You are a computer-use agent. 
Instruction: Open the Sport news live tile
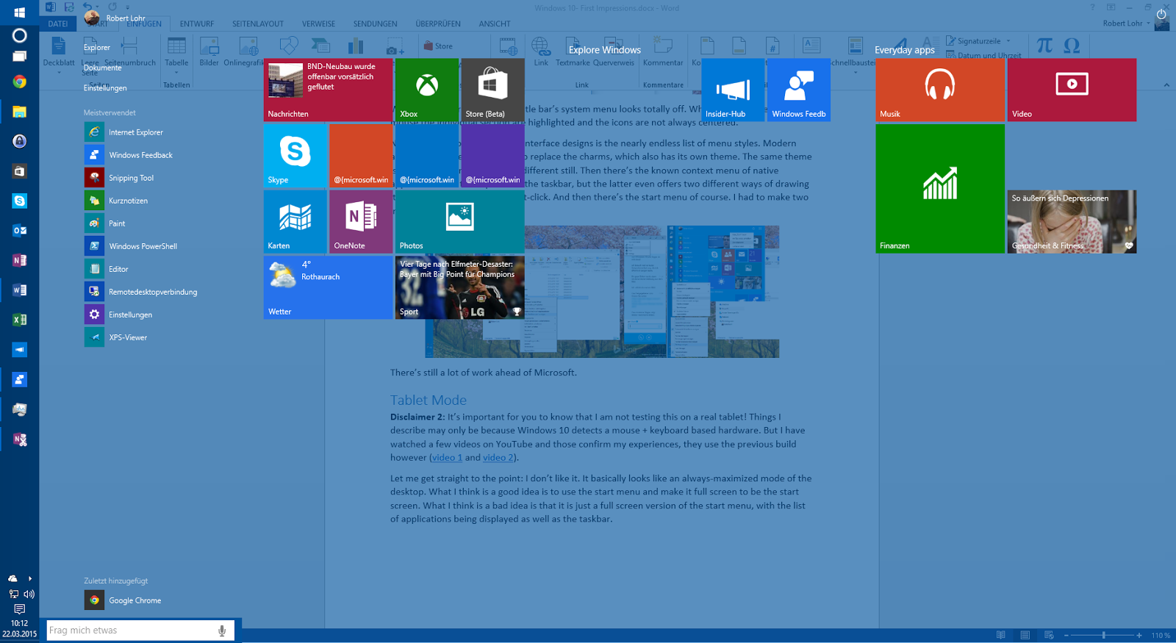coord(459,287)
